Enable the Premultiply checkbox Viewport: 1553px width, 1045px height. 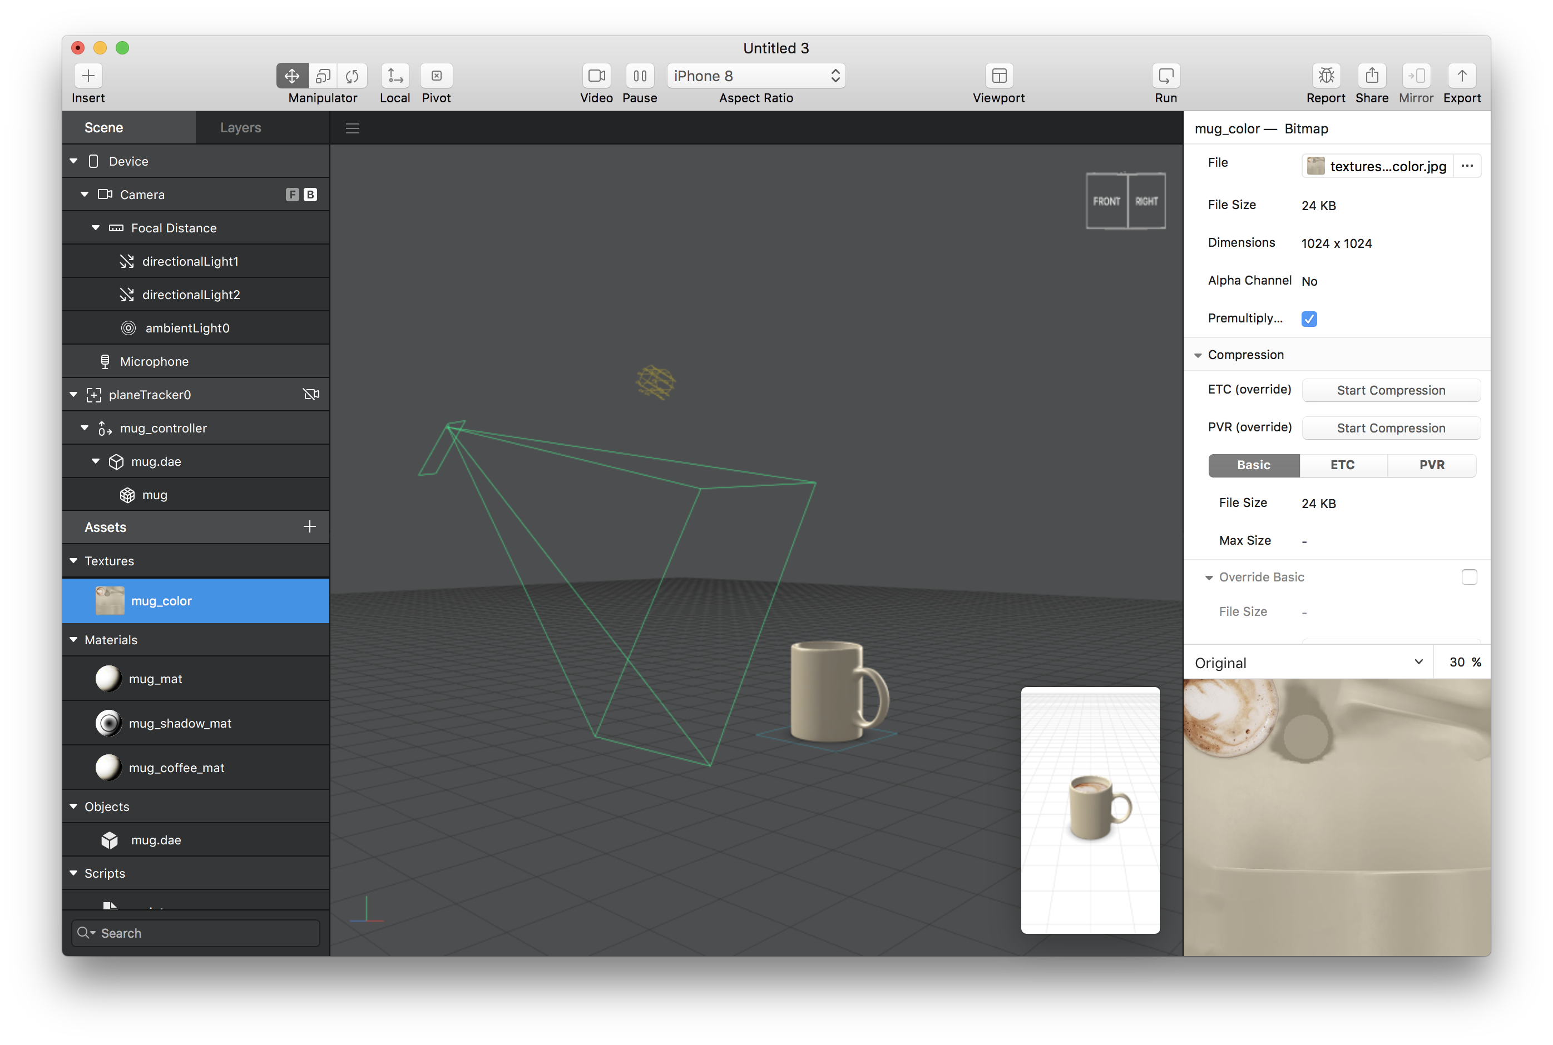click(1309, 319)
